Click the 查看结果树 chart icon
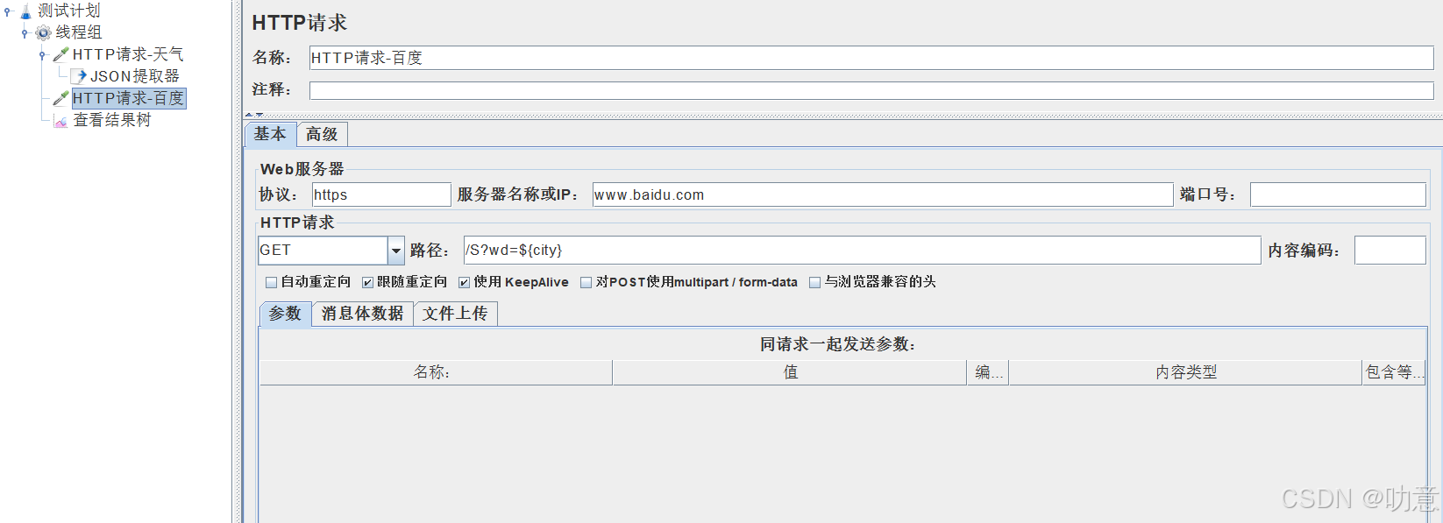This screenshot has height=523, width=1443. tap(60, 120)
